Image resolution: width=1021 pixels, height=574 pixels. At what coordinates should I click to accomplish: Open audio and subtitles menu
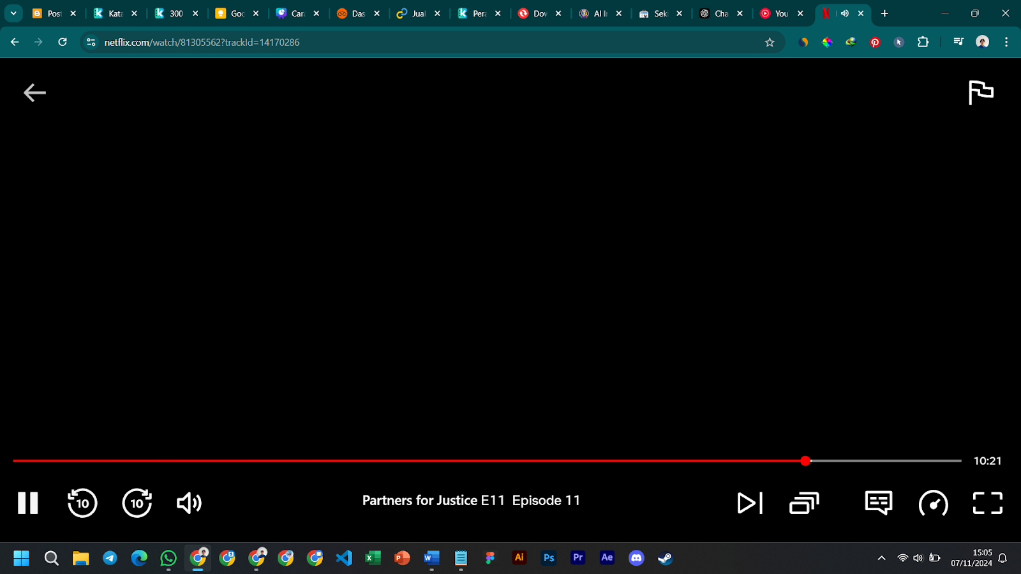(879, 503)
